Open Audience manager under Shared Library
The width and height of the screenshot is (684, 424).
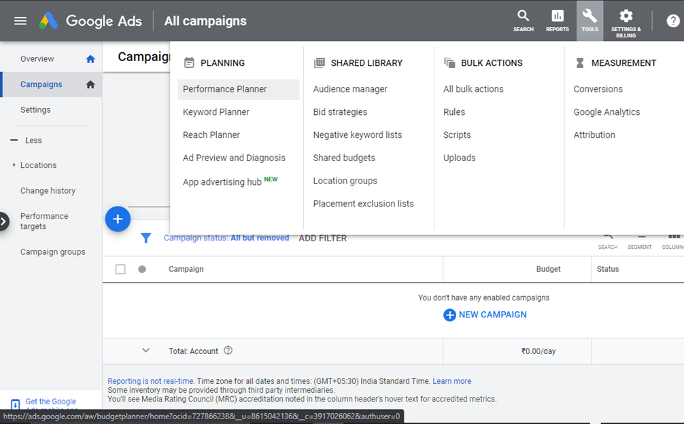tap(350, 88)
